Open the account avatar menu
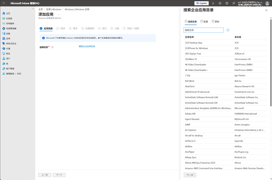 pyautogui.click(x=267, y=3)
